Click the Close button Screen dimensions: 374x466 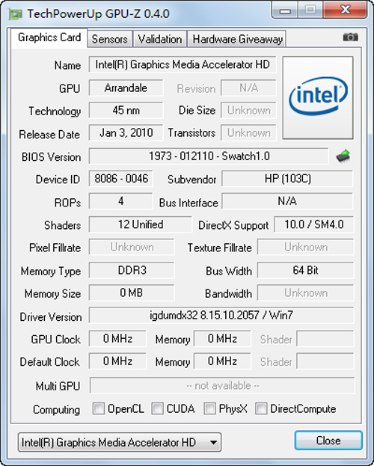(x=328, y=441)
